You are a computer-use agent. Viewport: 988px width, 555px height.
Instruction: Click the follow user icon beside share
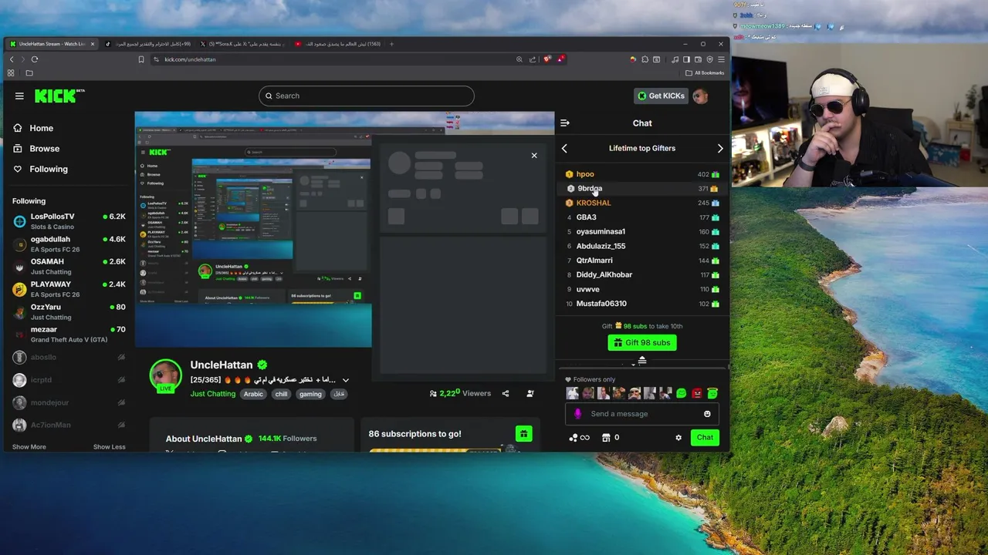pos(530,393)
